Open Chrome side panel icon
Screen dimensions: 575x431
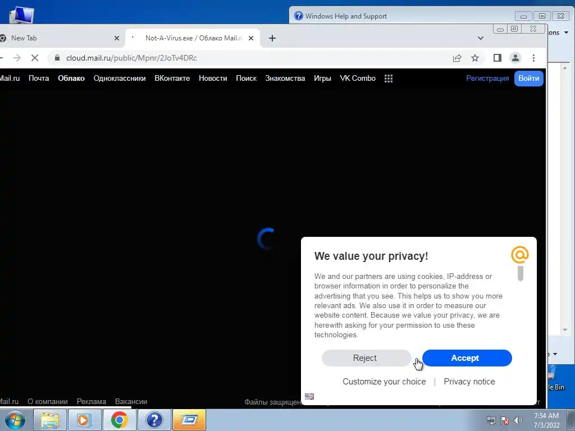coord(498,58)
